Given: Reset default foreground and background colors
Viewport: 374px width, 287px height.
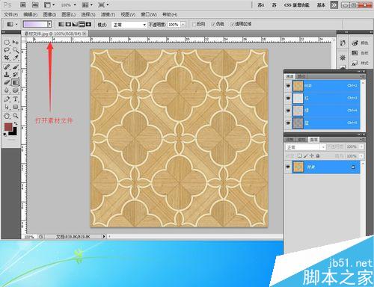Looking at the screenshot, I should point(5,135).
